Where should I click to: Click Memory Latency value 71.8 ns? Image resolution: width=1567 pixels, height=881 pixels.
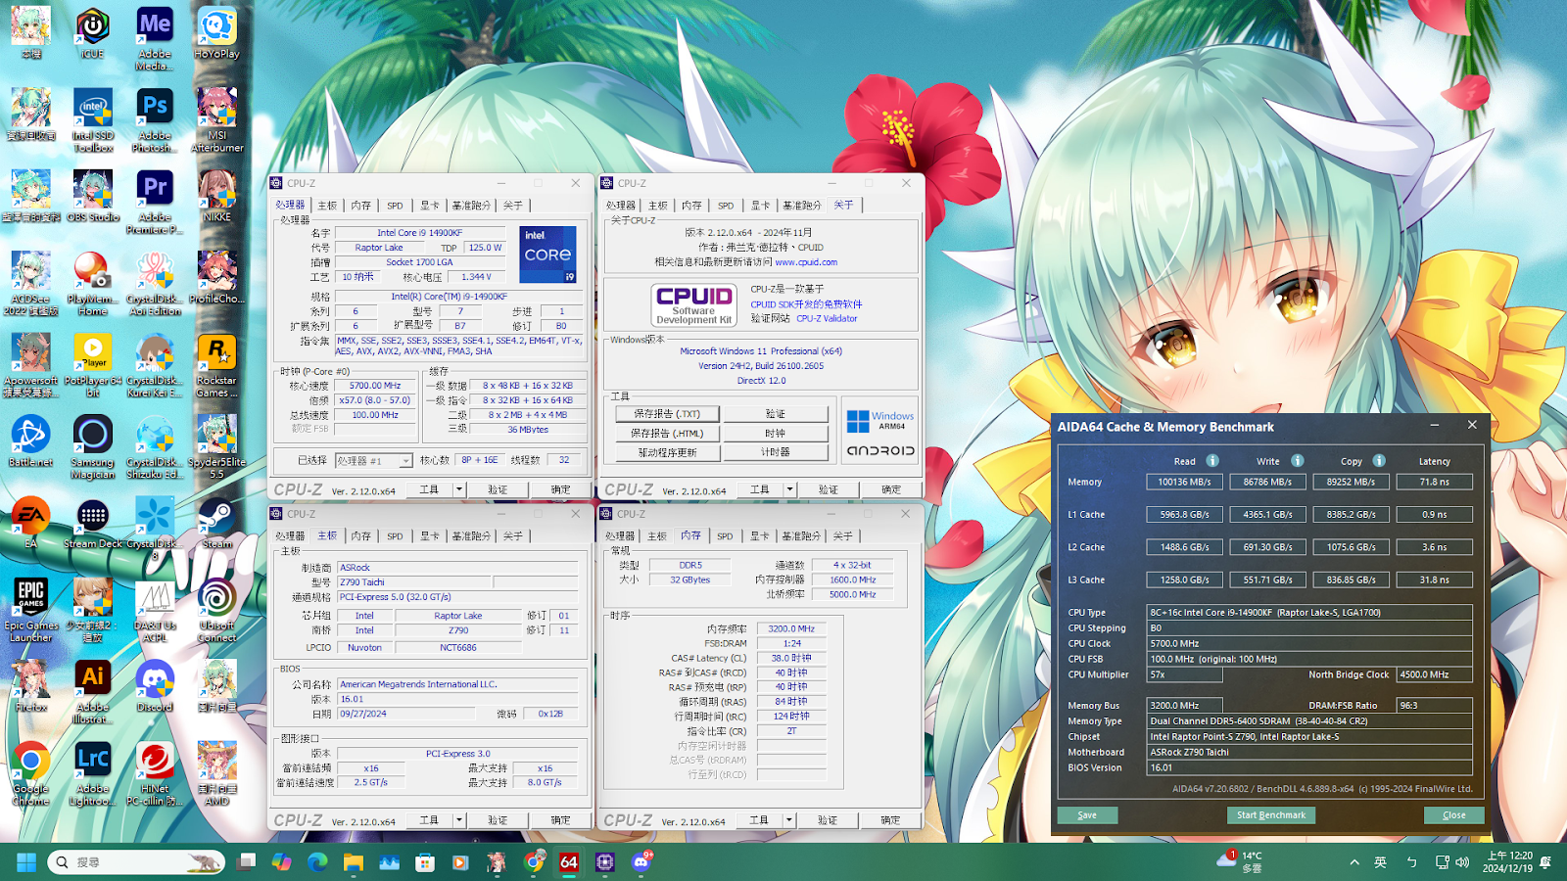click(1435, 482)
